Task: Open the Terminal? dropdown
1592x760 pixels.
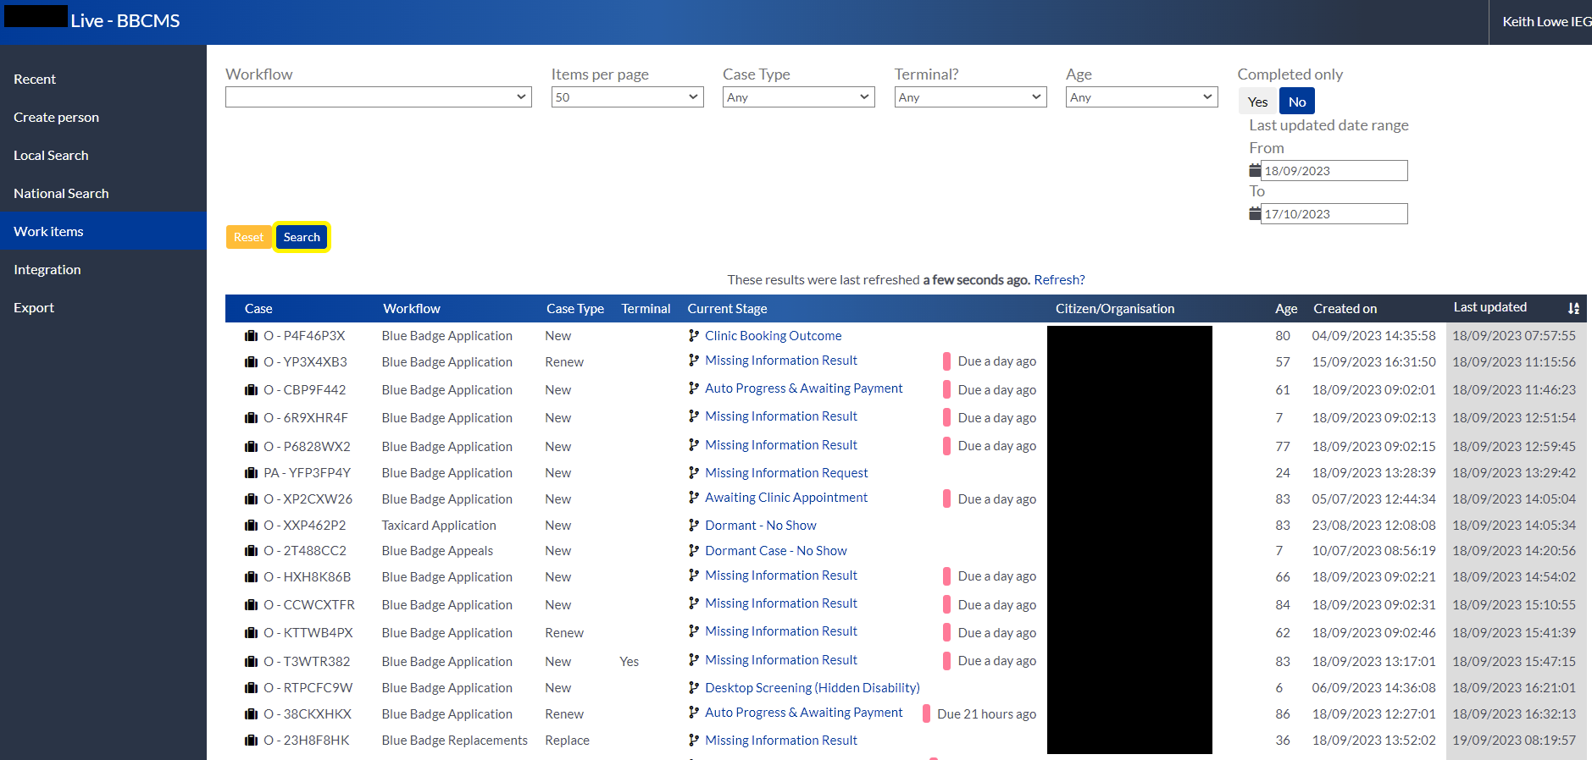Action: [x=970, y=97]
